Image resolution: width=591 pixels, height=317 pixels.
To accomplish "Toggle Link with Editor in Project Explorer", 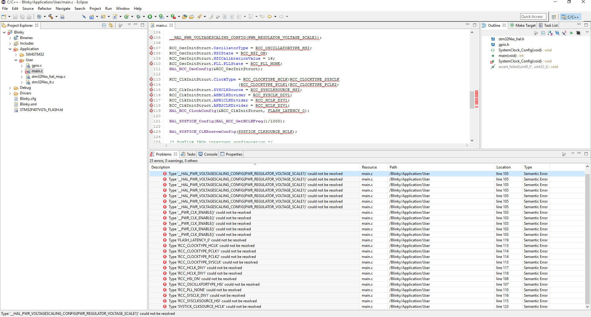I will (111, 25).
